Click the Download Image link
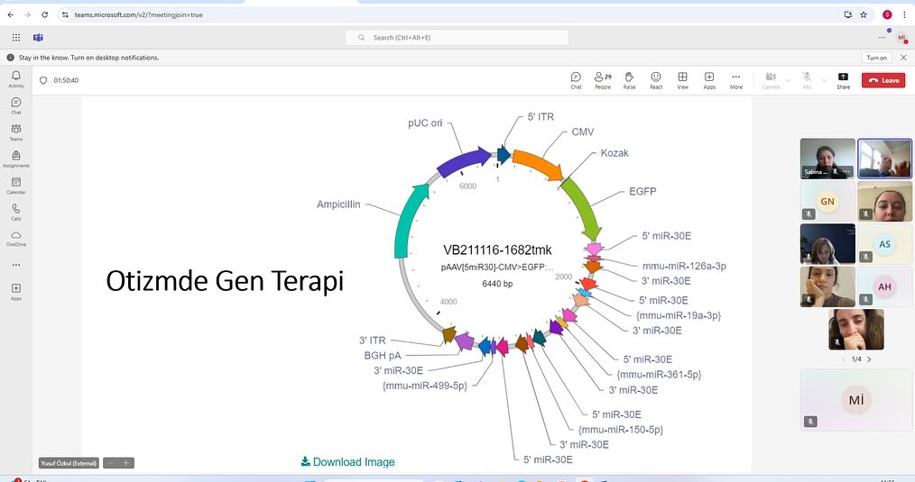The height and width of the screenshot is (482, 915). pyautogui.click(x=348, y=462)
